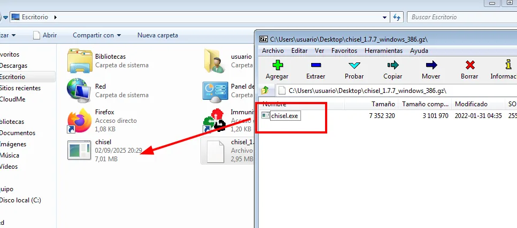Screen dimensions: 517x228
Task: Click the 3 101 970 compressed size value
Action: (435, 116)
